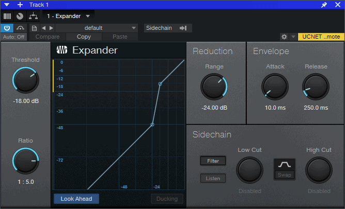Toggle the Look Ahead button

[x=76, y=199]
